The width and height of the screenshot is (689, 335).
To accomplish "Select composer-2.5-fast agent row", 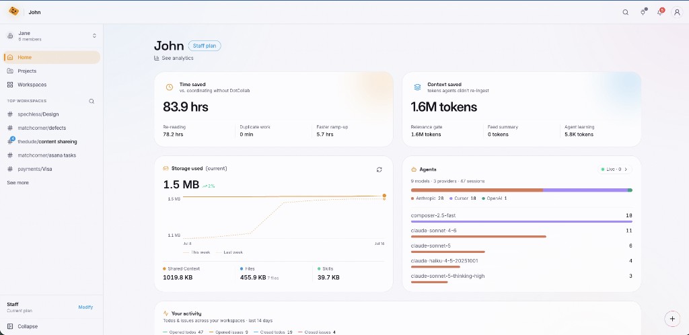I will [521, 218].
